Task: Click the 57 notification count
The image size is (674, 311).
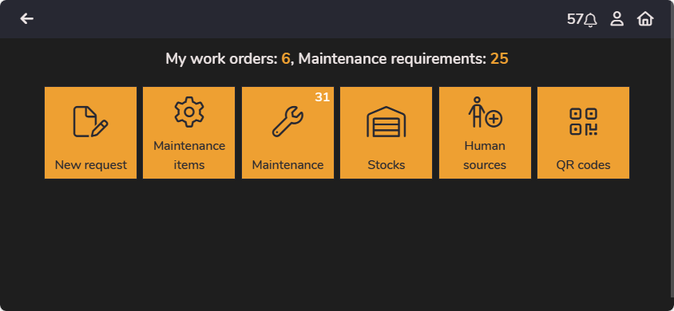Action: point(575,19)
